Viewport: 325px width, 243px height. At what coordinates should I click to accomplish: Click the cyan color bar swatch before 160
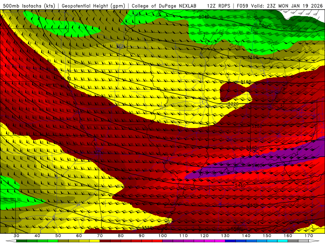[283, 241]
